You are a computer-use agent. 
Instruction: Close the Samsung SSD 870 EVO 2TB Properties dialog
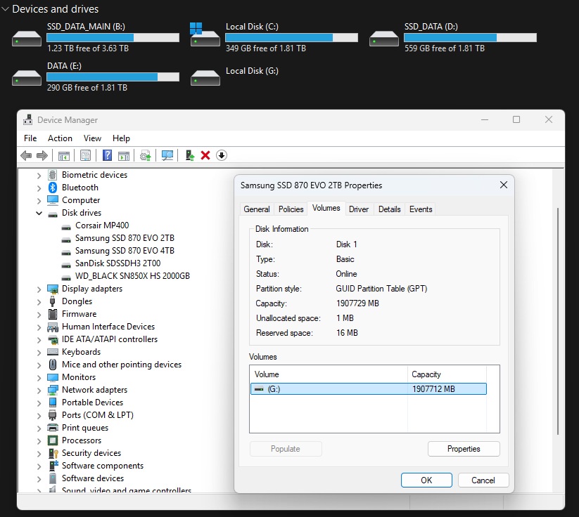coord(503,185)
